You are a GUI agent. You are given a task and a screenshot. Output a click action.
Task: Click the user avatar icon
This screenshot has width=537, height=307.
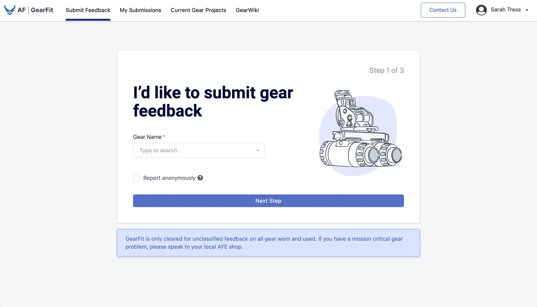[x=482, y=10]
